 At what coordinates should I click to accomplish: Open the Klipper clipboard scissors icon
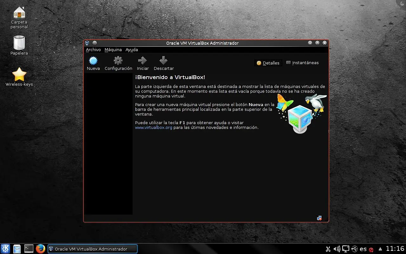click(328, 249)
